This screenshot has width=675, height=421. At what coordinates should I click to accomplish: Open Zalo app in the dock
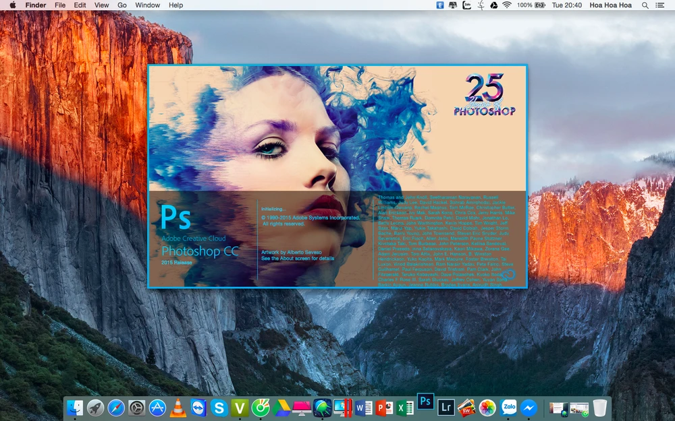[508, 408]
